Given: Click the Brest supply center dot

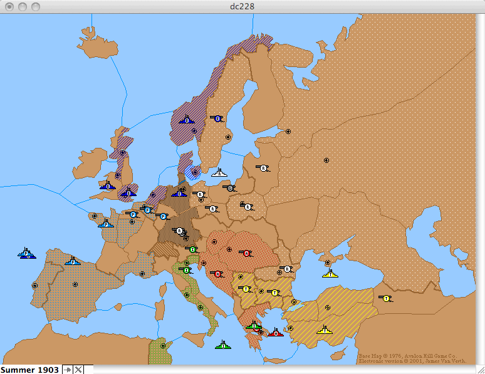Looking at the screenshot, I should point(95,216).
